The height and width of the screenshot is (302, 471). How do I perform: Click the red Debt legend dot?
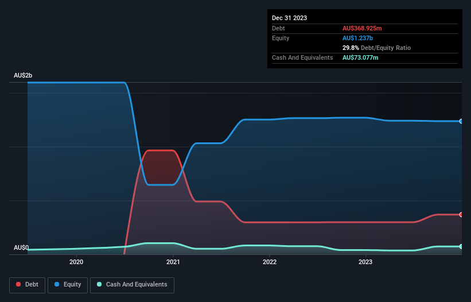18,284
